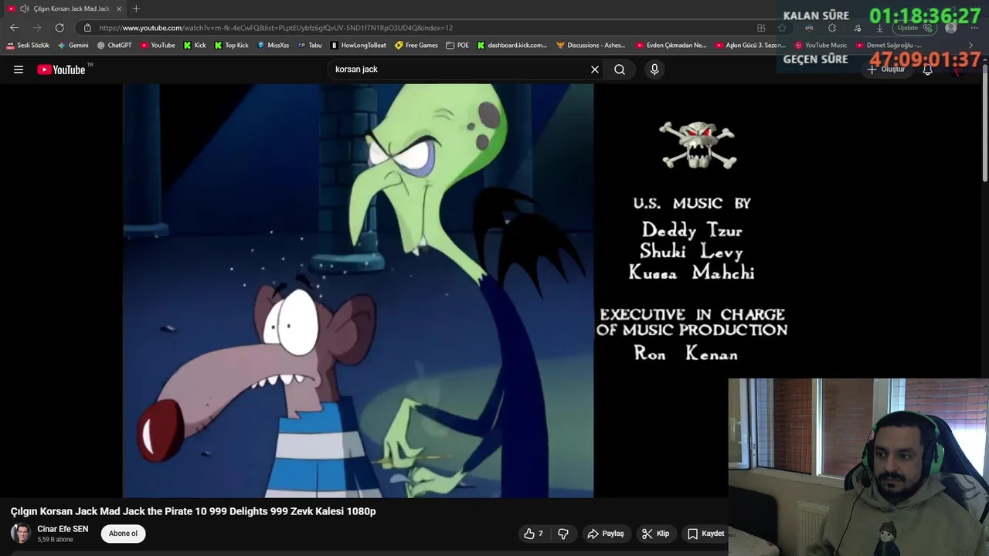Clear the 'korsan jack' search text
This screenshot has width=989, height=556.
[x=595, y=69]
